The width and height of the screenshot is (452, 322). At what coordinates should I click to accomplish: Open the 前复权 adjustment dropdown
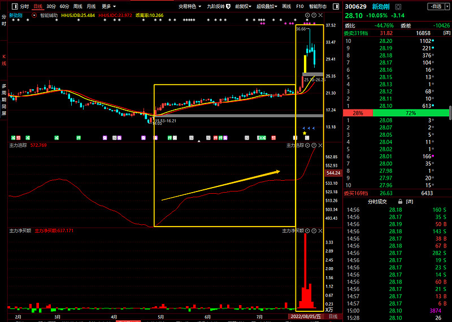244,6
